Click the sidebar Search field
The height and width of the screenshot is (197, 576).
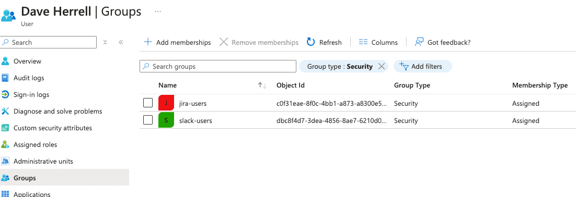click(49, 43)
